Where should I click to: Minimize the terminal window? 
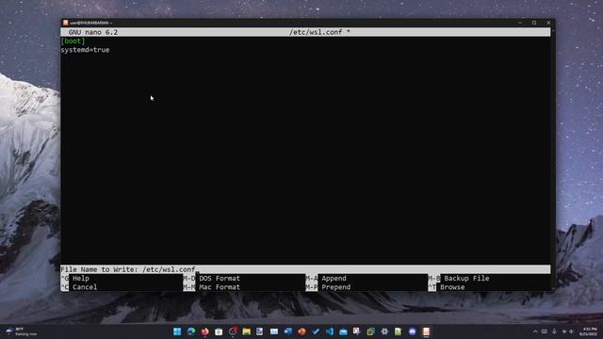click(x=520, y=23)
